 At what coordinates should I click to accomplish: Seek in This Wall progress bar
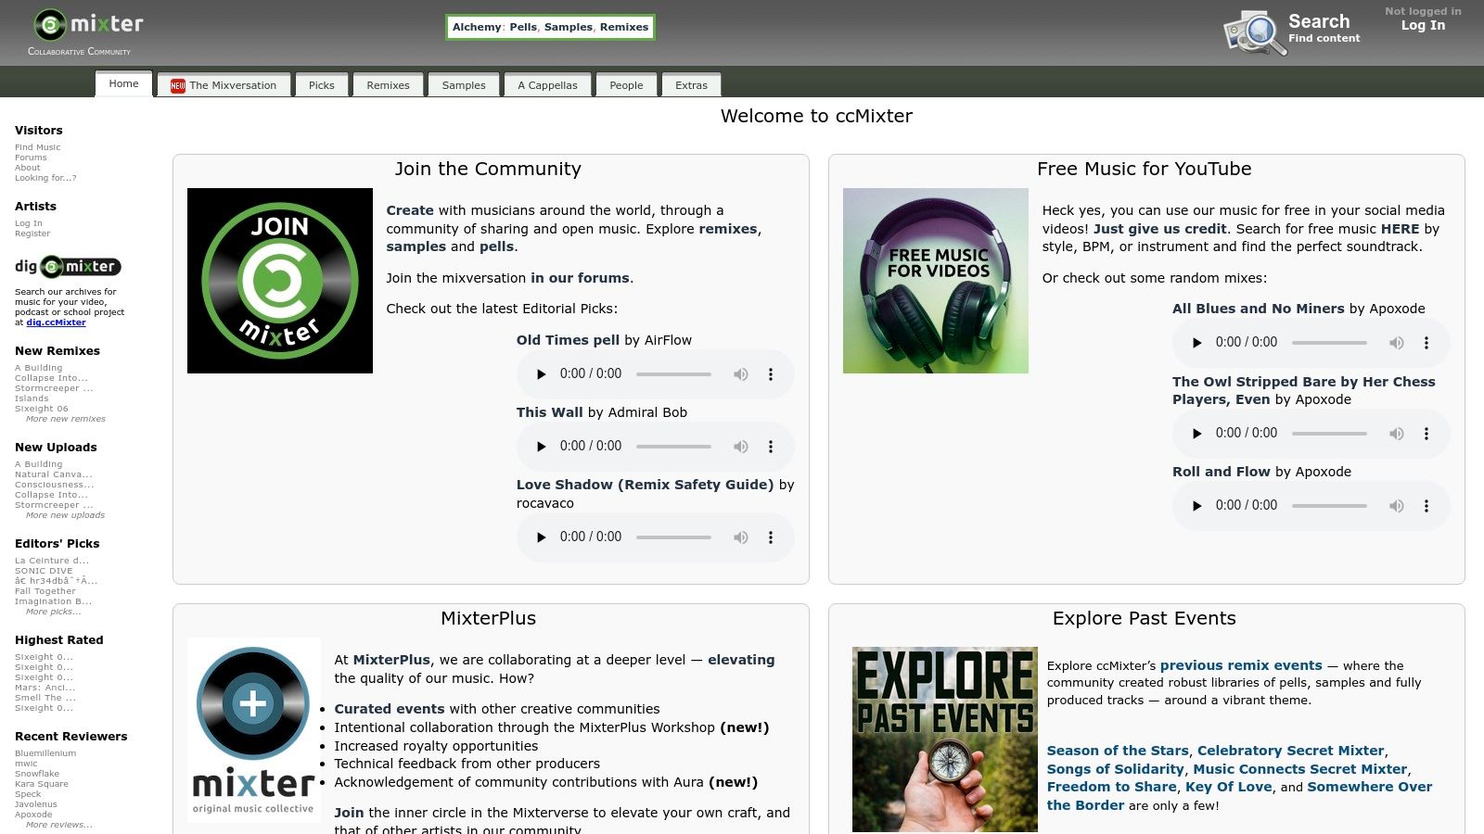673,447
